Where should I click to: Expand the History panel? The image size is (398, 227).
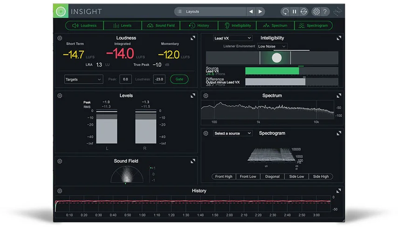pyautogui.click(x=339, y=191)
